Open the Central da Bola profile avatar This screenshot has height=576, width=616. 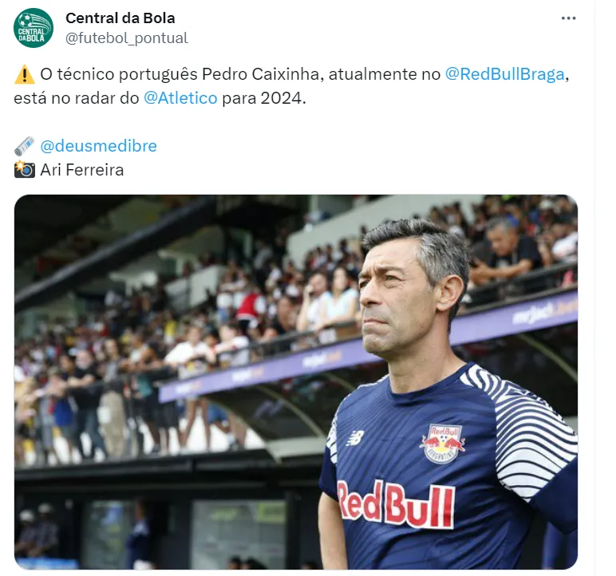tap(34, 28)
